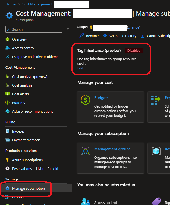Select the Cost analysis text label
This screenshot has width=170, height=205.
point(22,85)
